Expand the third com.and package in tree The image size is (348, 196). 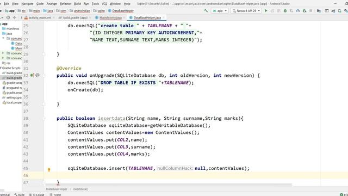(3, 58)
